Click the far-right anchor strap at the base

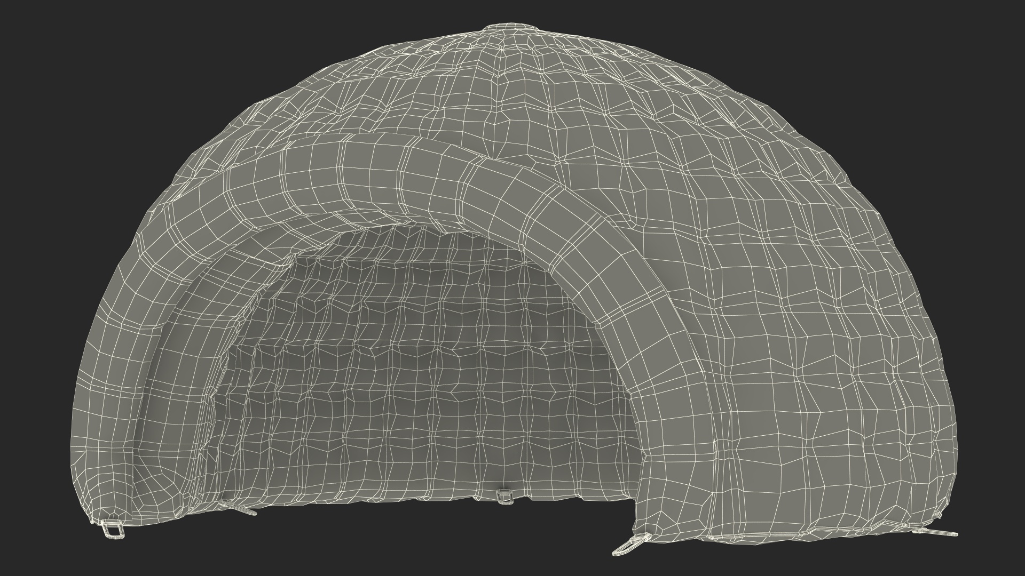tap(934, 531)
